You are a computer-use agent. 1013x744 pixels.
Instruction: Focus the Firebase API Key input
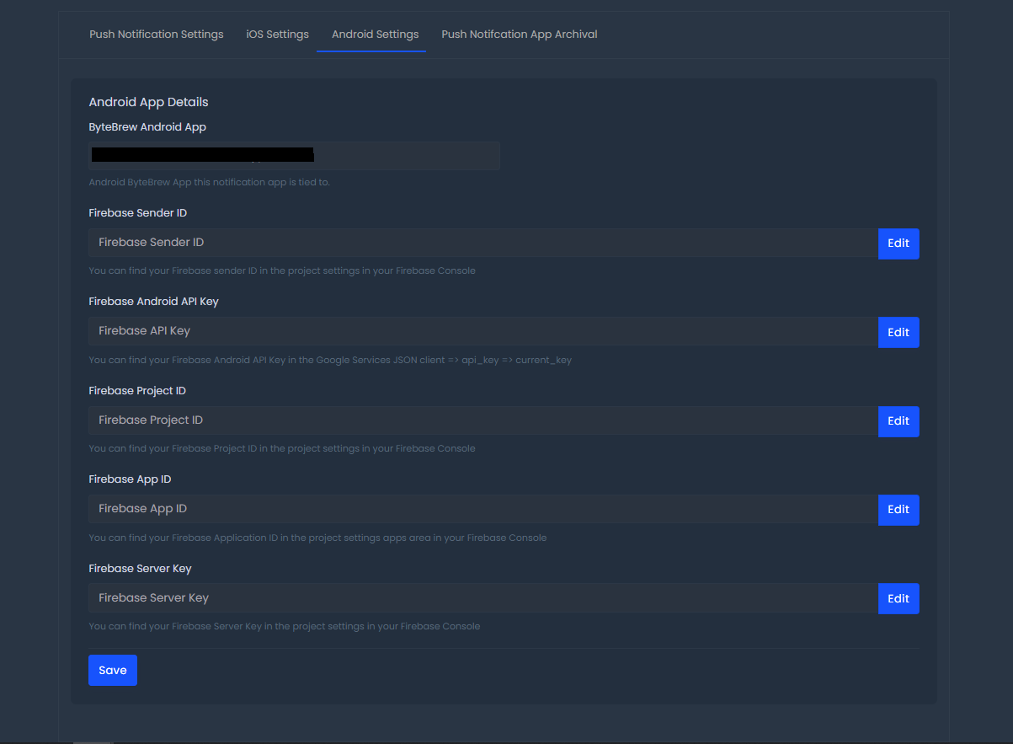click(x=483, y=331)
